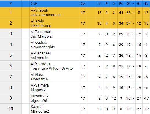Open manager nalimnalim of Al-Fahaheel

pyautogui.click(x=40, y=58)
